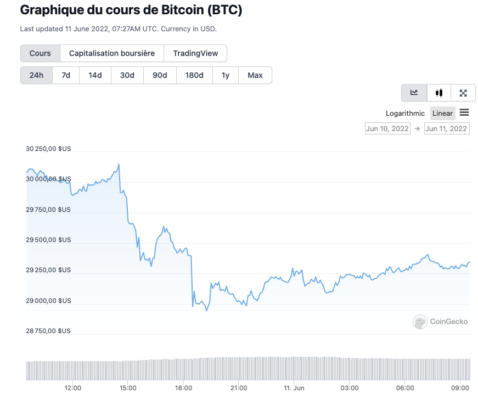Image resolution: width=478 pixels, height=405 pixels.
Task: Display the 1y price history
Action: [x=226, y=75]
